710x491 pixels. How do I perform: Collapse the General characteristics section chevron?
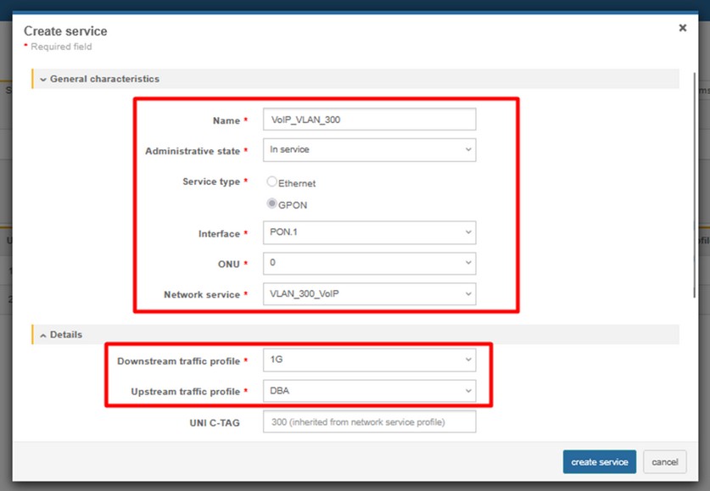(x=42, y=79)
